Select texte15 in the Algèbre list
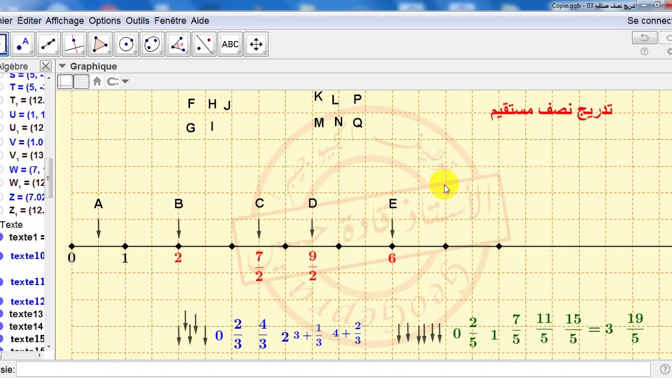The height and width of the screenshot is (378, 672). tap(27, 339)
